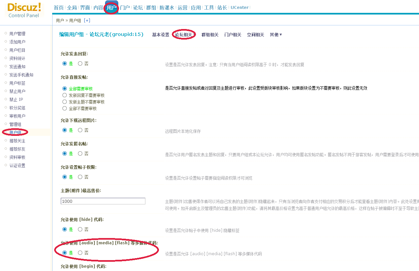Open the 空间相关 tab
Image resolution: width=419 pixels, height=271 pixels.
click(x=255, y=35)
